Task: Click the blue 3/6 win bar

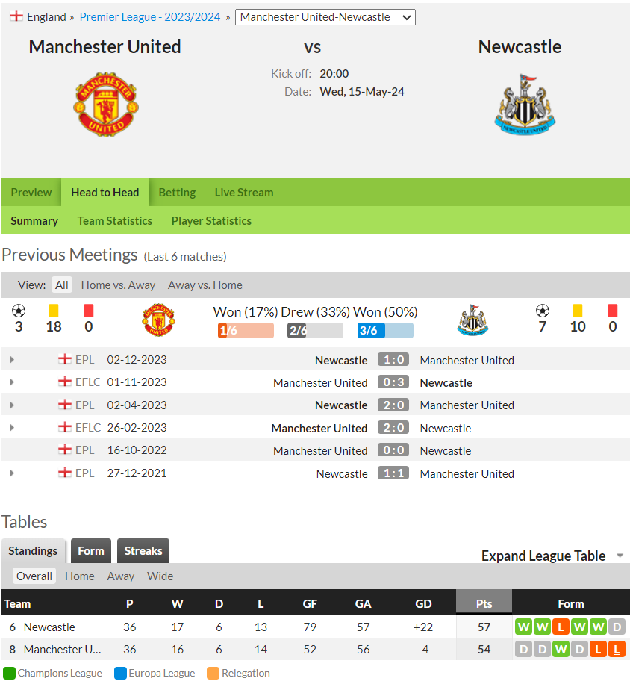Action: (x=385, y=330)
